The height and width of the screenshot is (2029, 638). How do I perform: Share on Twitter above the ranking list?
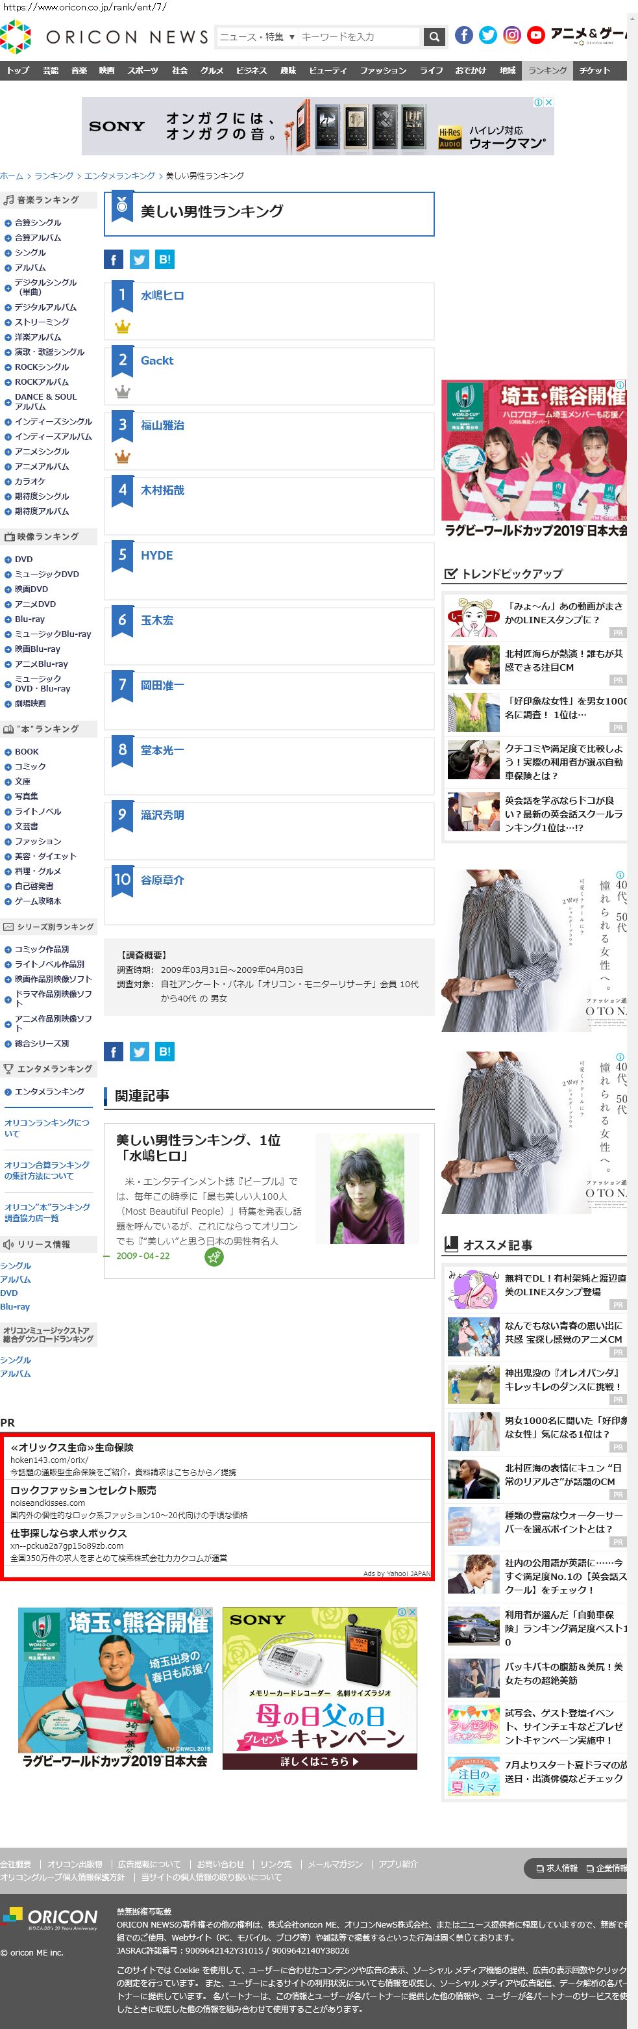point(140,259)
